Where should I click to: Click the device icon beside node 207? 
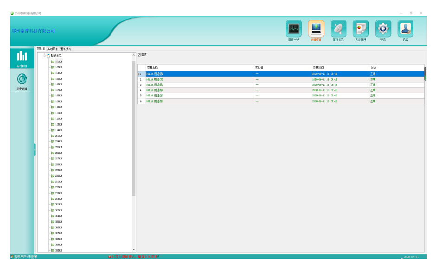tap(52, 158)
